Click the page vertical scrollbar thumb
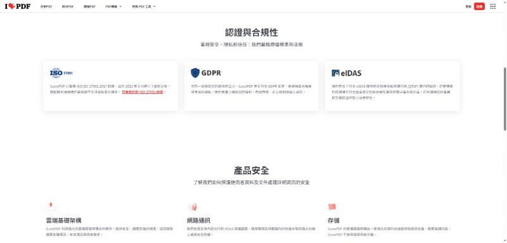 click(x=504, y=99)
